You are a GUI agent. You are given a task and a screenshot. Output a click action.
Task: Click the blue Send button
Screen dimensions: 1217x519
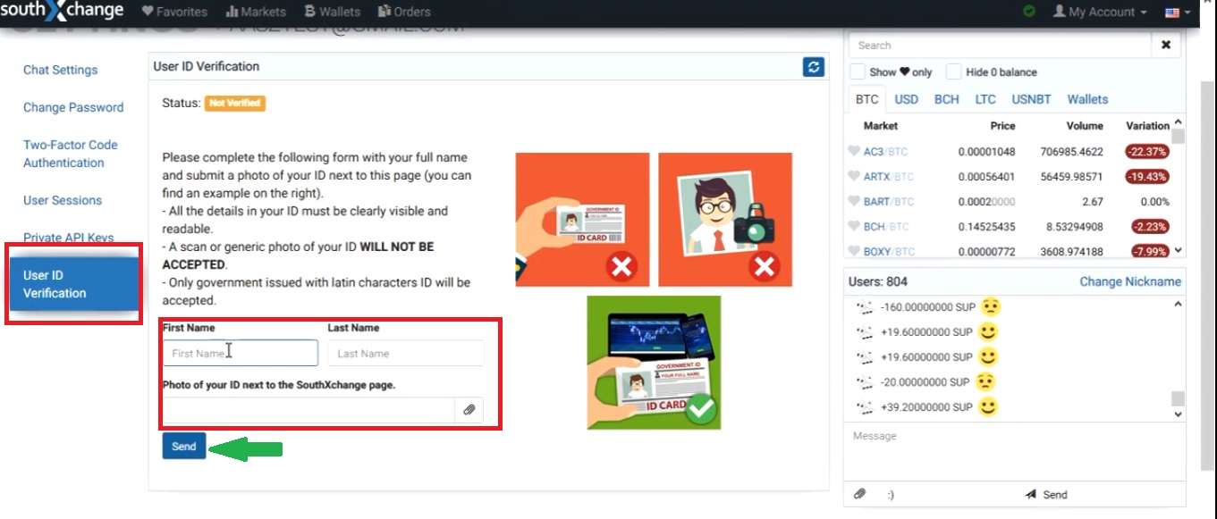[x=184, y=447]
